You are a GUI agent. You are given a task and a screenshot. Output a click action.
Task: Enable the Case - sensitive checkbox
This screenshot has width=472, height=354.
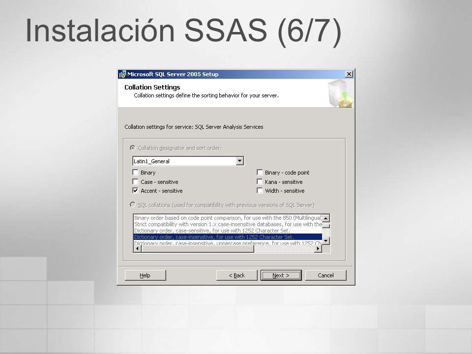pyautogui.click(x=136, y=182)
